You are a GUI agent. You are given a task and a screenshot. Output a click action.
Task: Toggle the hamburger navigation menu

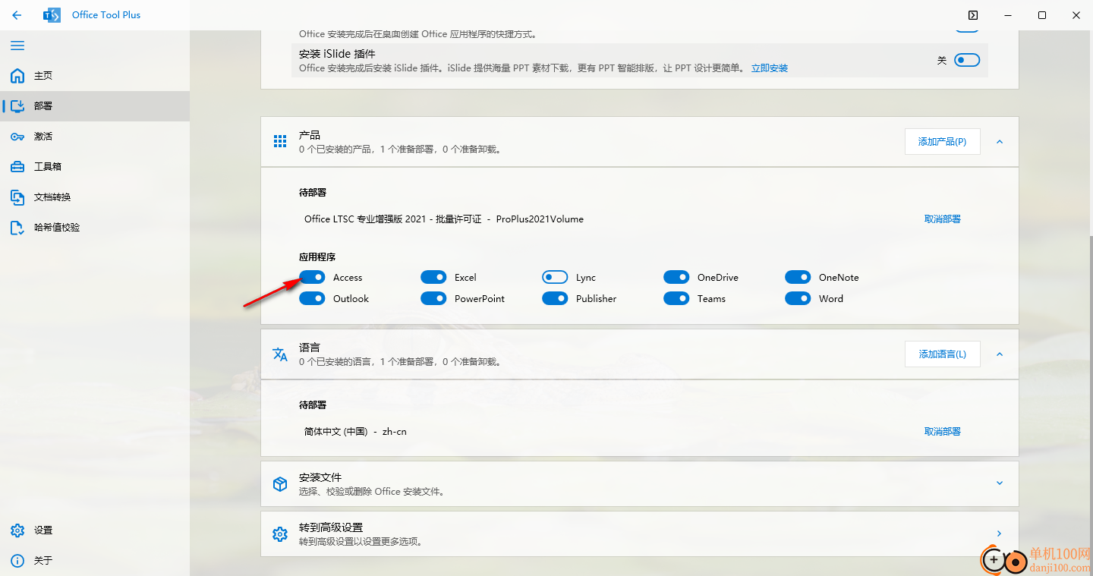tap(17, 46)
